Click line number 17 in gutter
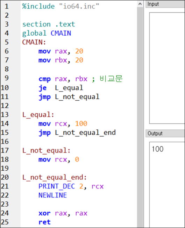This screenshot has width=185, height=228. (x=5, y=151)
